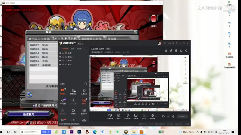241x135 pixels.
Task: Click the user avatar in 直播伴侣 title bar
Action: (x=159, y=43)
